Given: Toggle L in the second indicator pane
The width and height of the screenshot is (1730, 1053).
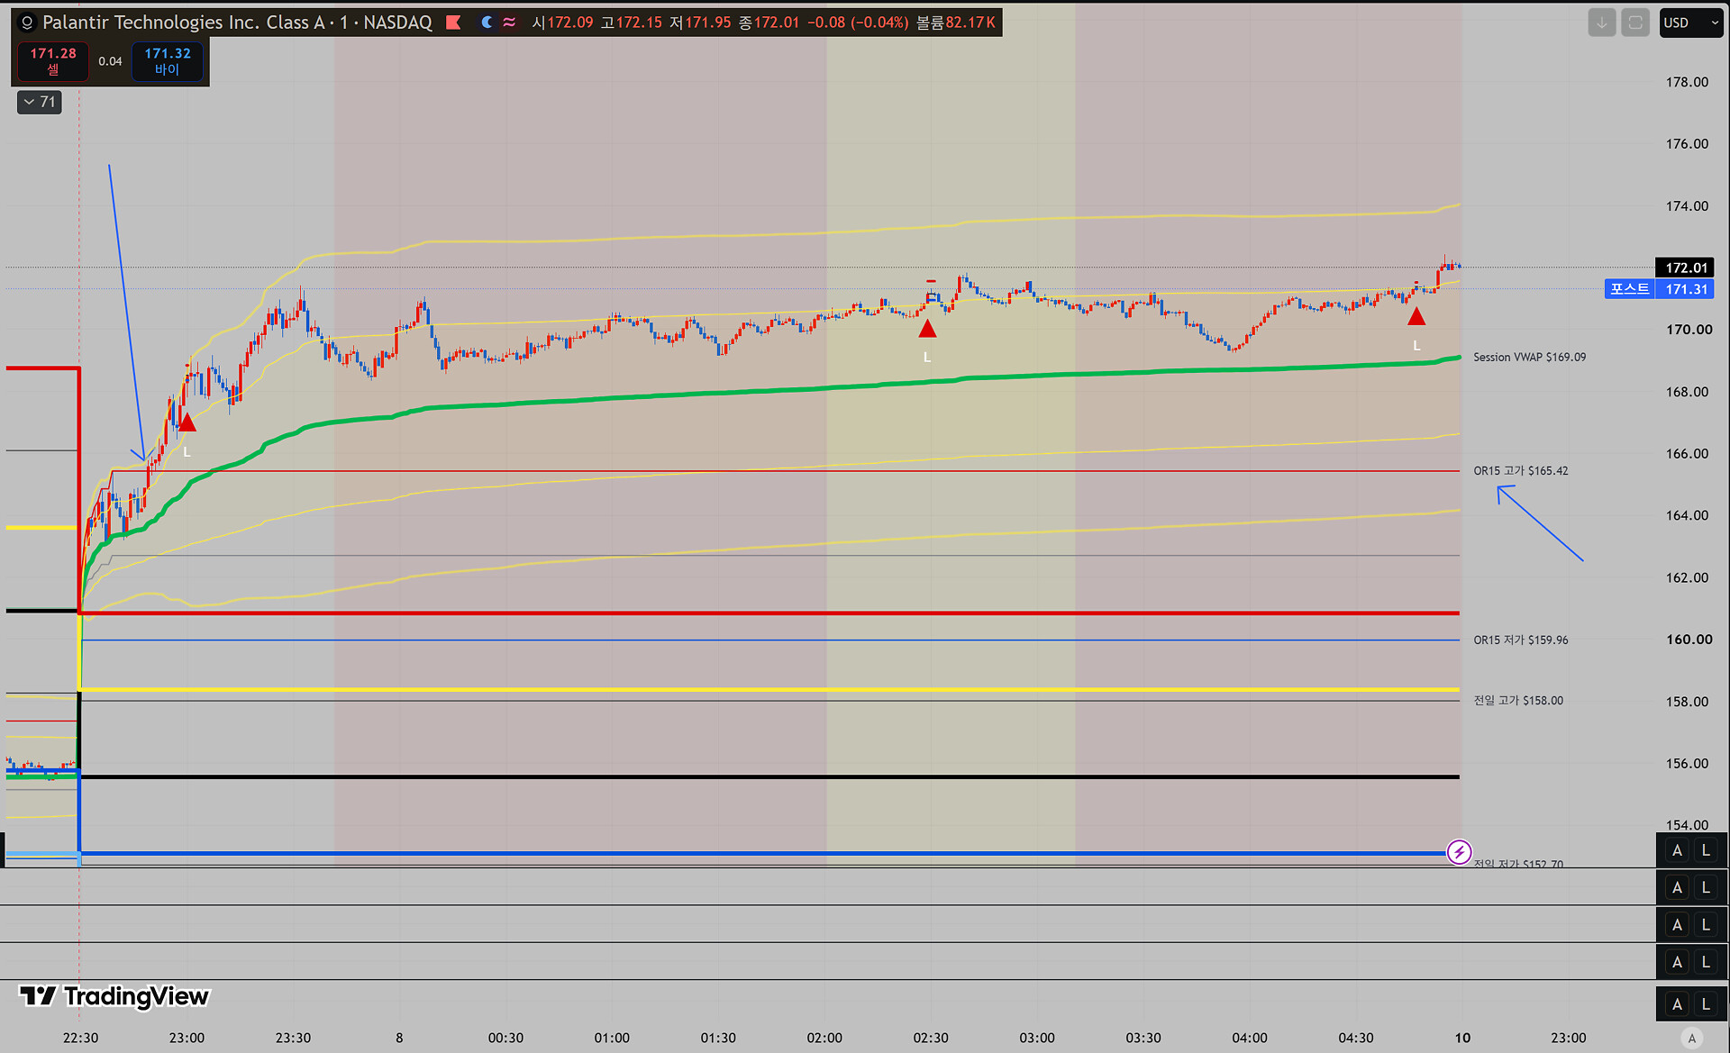Looking at the screenshot, I should coord(1706,925).
